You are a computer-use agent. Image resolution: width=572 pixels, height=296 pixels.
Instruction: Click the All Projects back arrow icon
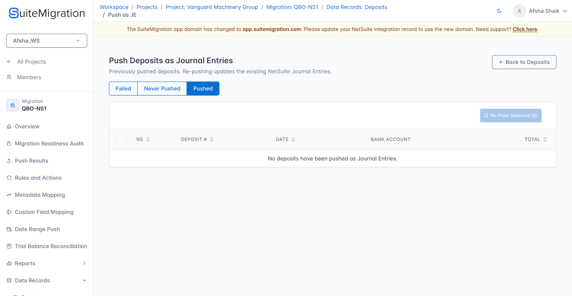tap(9, 61)
